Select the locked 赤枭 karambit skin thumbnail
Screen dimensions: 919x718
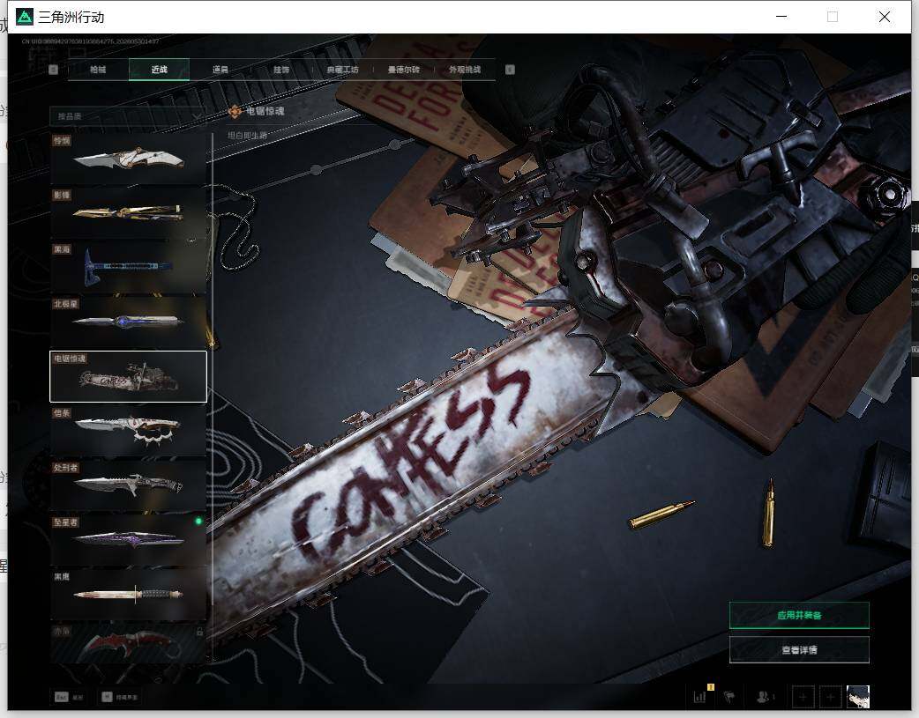click(x=129, y=643)
